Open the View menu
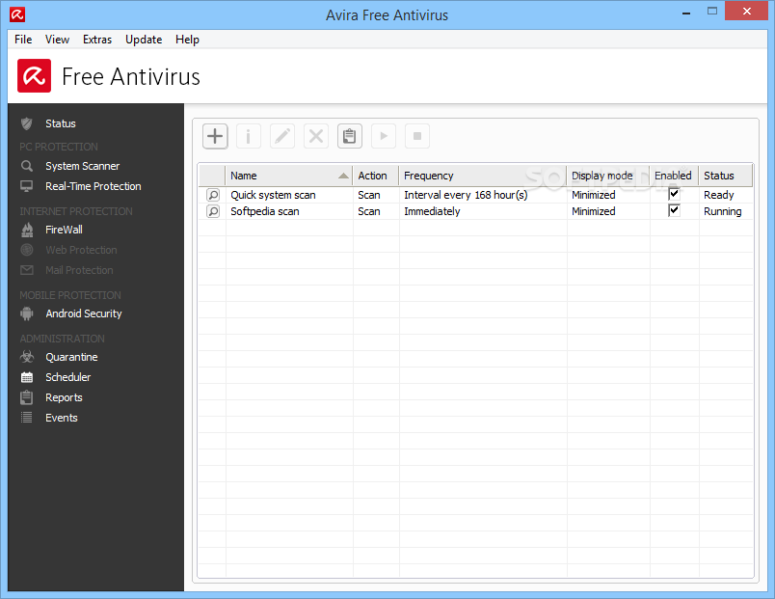 tap(57, 40)
